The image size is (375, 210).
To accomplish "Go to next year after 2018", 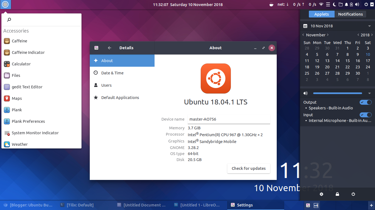I will 372,35.
